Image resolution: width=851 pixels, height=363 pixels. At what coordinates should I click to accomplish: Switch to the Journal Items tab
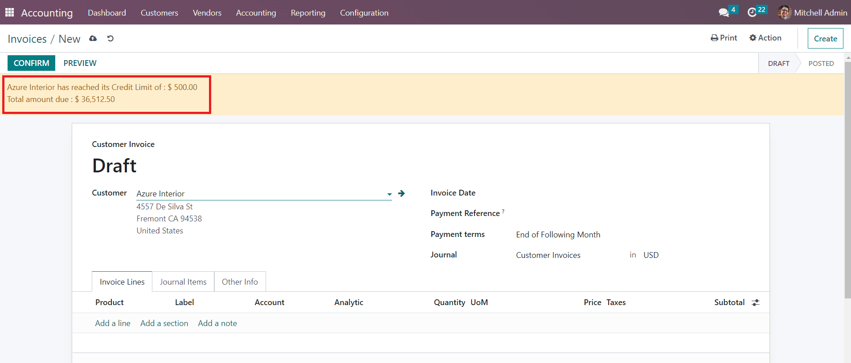point(183,282)
